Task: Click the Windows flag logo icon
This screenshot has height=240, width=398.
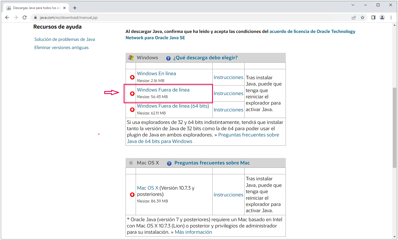Action: [x=131, y=58]
